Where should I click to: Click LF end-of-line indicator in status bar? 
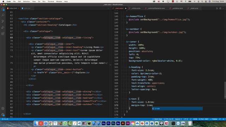191,119
